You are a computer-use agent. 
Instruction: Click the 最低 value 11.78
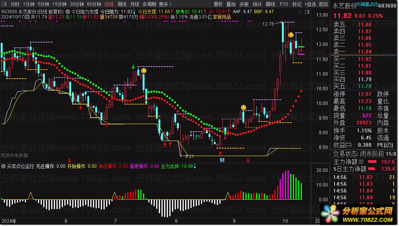pyautogui.click(x=365, y=108)
